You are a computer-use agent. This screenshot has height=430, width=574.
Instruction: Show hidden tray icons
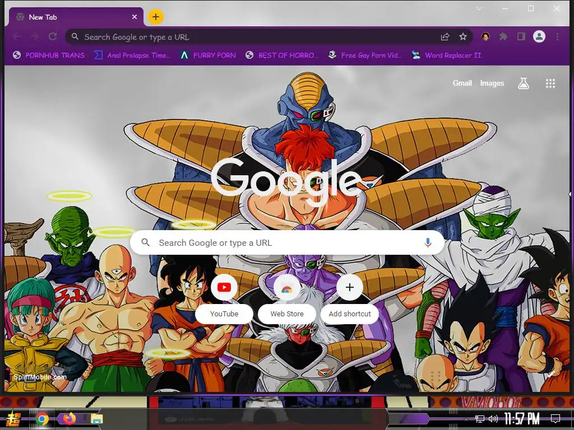click(466, 419)
